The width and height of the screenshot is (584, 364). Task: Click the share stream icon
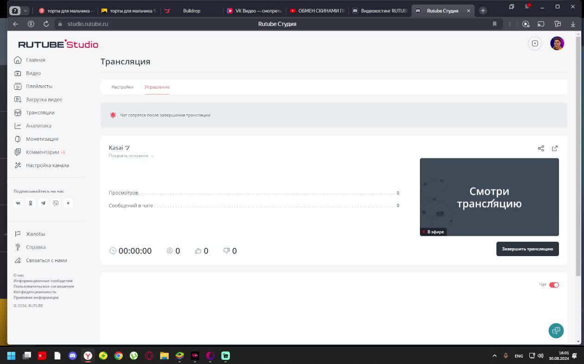541,148
